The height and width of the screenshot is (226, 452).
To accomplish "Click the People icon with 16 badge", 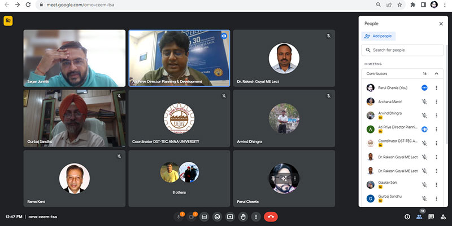I will [x=419, y=216].
